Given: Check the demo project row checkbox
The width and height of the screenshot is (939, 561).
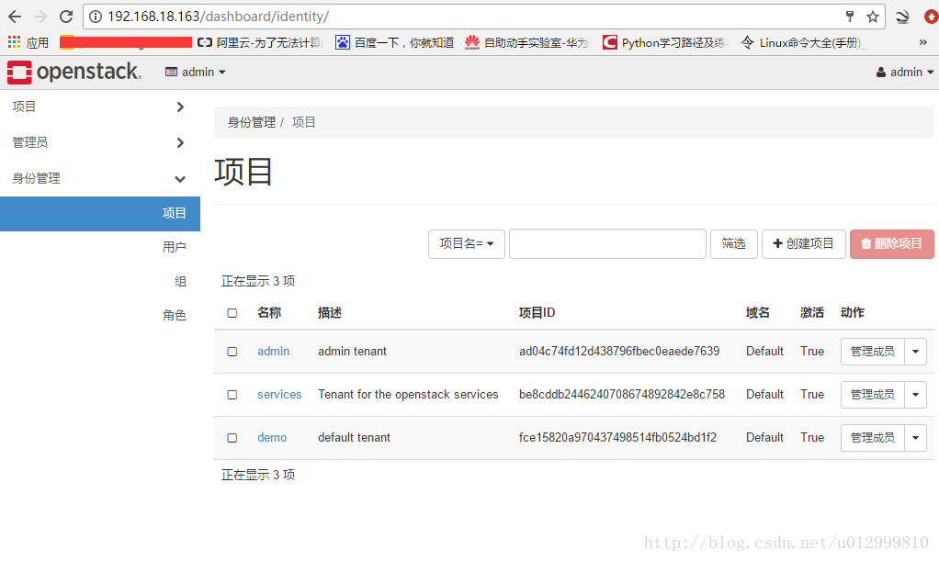Looking at the screenshot, I should coord(232,438).
